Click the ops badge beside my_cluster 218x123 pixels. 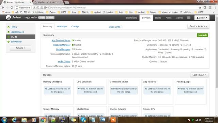coord(42,17)
